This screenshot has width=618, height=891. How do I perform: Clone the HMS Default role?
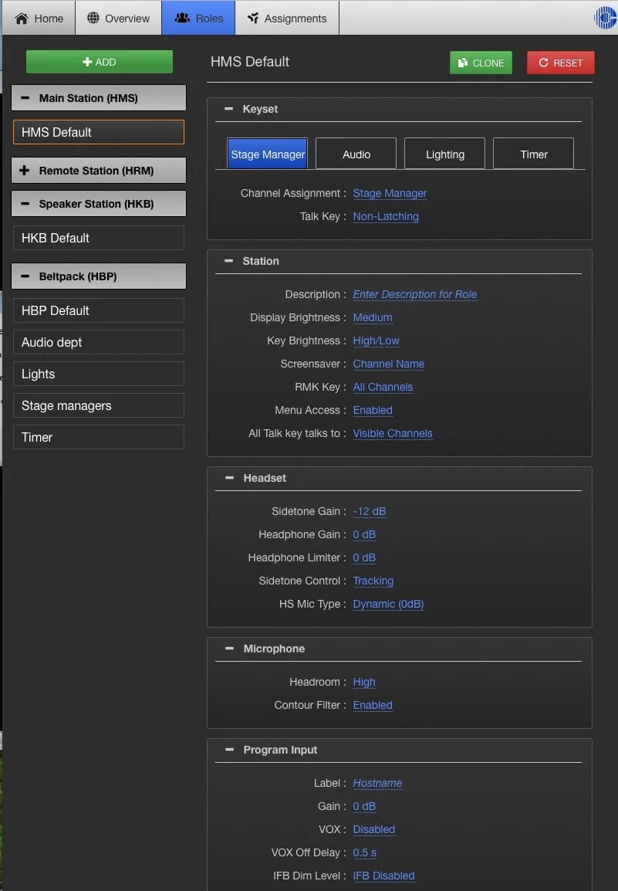[x=481, y=63]
